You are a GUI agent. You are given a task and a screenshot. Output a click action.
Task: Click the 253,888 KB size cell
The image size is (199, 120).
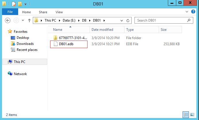click(x=171, y=44)
